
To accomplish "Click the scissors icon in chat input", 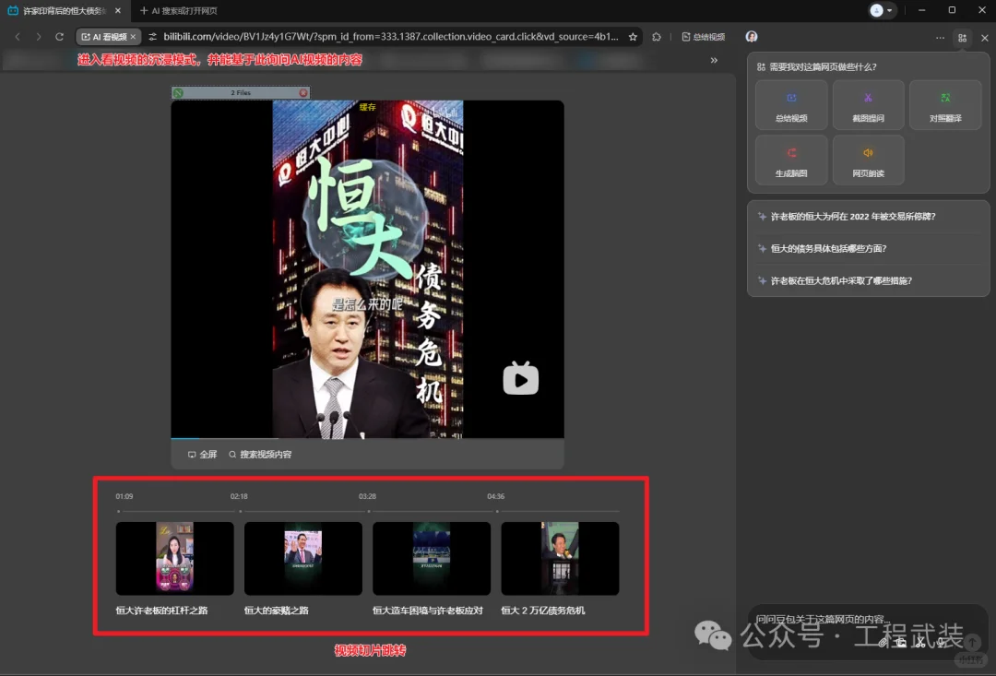I will coord(920,643).
